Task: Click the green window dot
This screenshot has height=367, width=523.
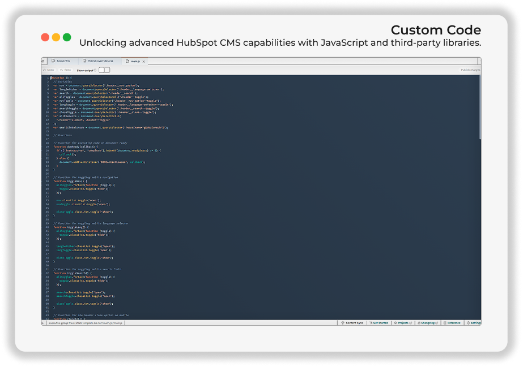Action: pyautogui.click(x=67, y=37)
